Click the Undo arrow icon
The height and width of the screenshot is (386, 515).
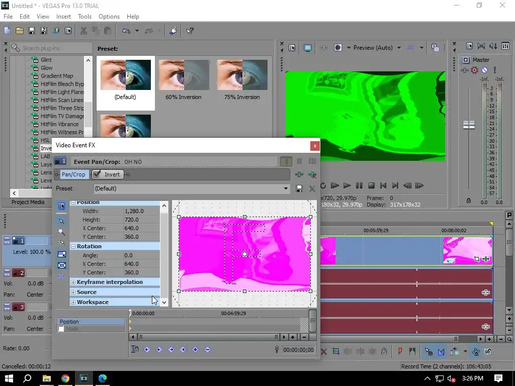[x=126, y=31]
